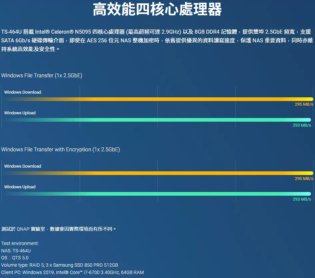The width and height of the screenshot is (315, 278).
Task: Click the "Volume type: RAID 5" line
Action: [60, 265]
